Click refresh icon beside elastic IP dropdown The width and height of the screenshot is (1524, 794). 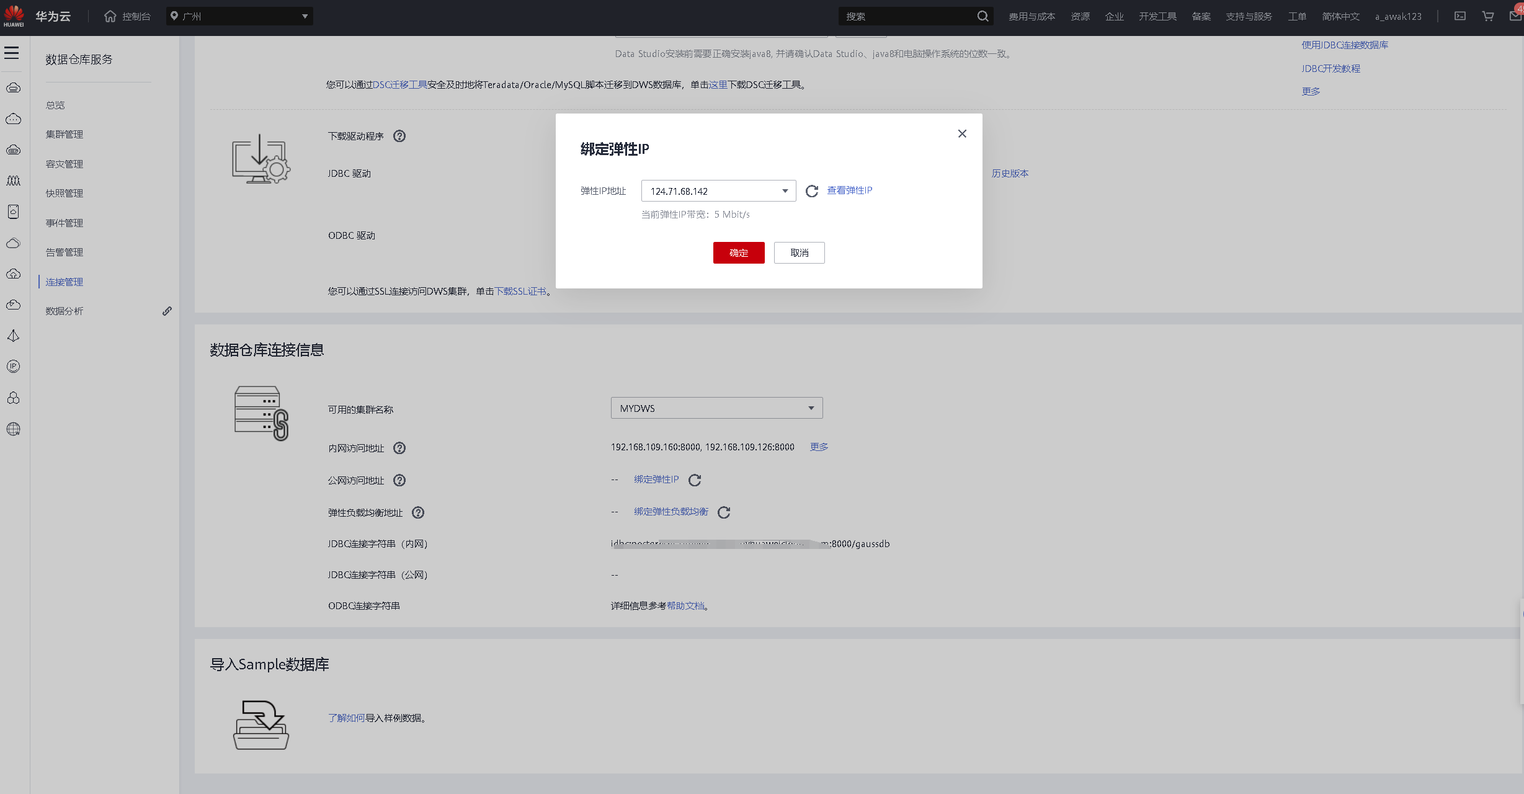pos(811,191)
